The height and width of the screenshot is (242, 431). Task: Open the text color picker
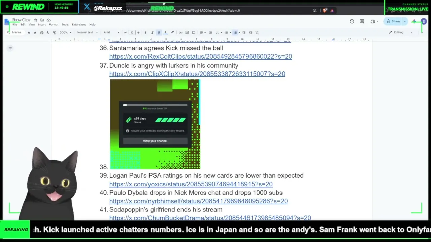165,33
